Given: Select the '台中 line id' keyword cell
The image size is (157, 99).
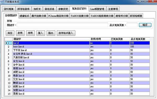Looking at the screenshot, I should point(51,65).
